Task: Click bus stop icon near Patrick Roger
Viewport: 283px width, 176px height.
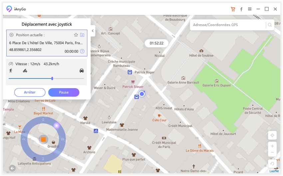Action: coord(130,72)
